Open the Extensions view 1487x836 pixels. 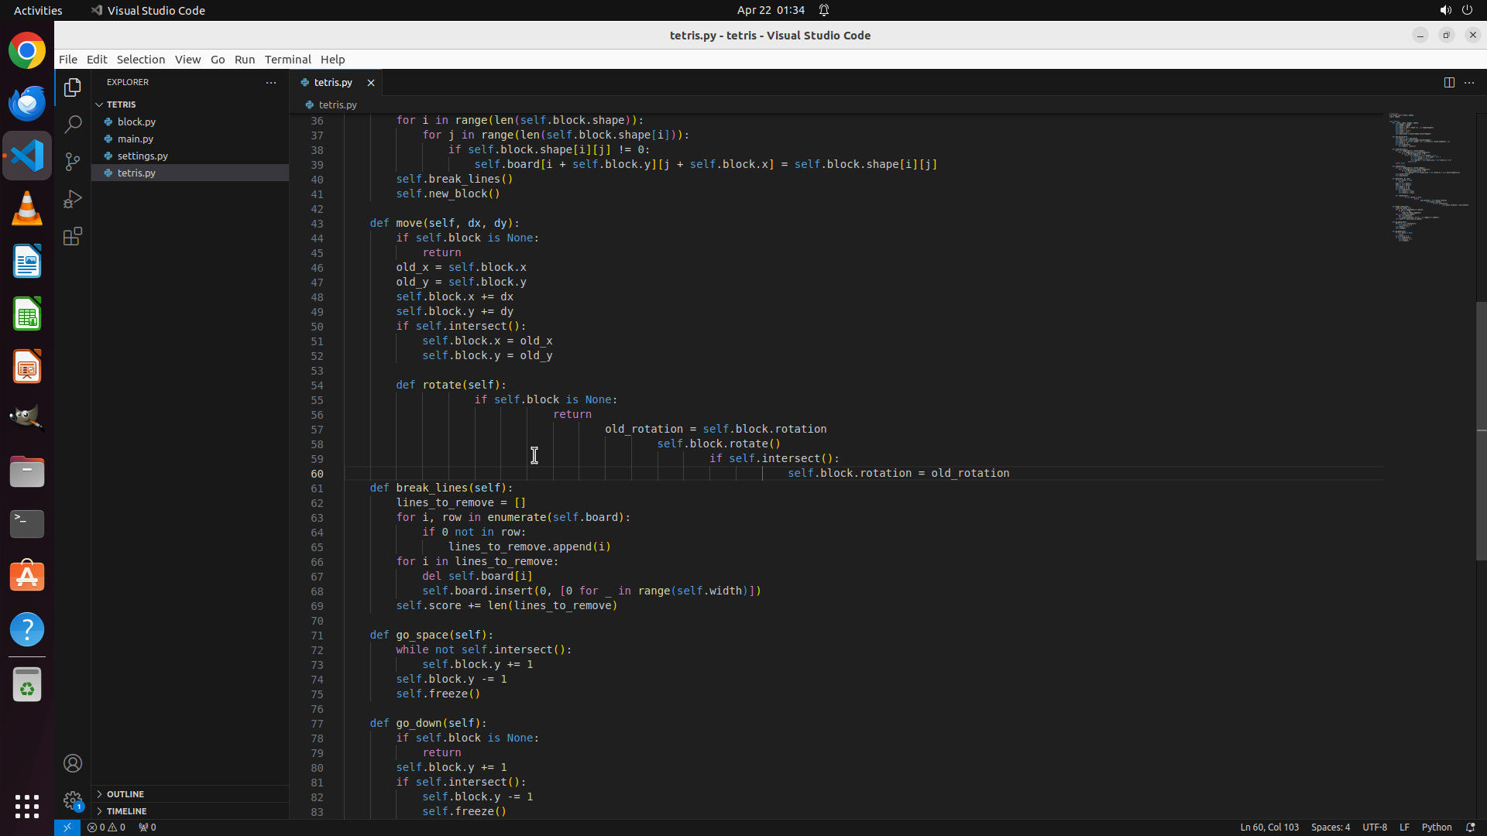[73, 236]
